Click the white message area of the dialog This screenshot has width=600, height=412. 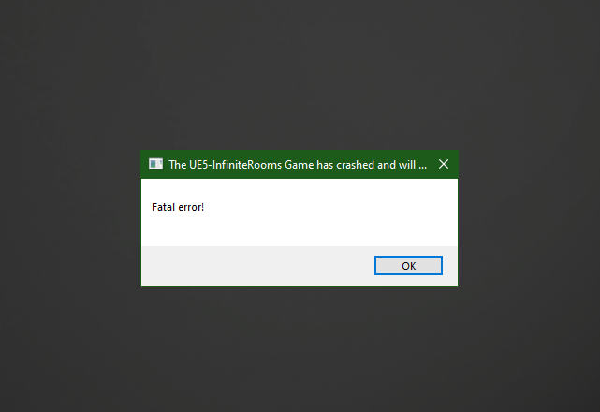pos(300,213)
